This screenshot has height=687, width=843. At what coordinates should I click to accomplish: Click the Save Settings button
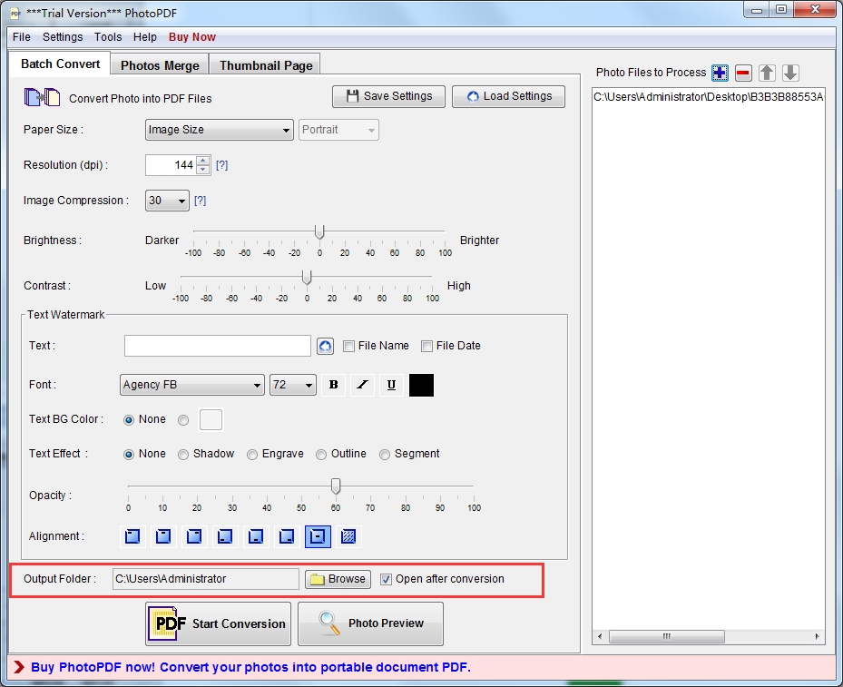[388, 96]
